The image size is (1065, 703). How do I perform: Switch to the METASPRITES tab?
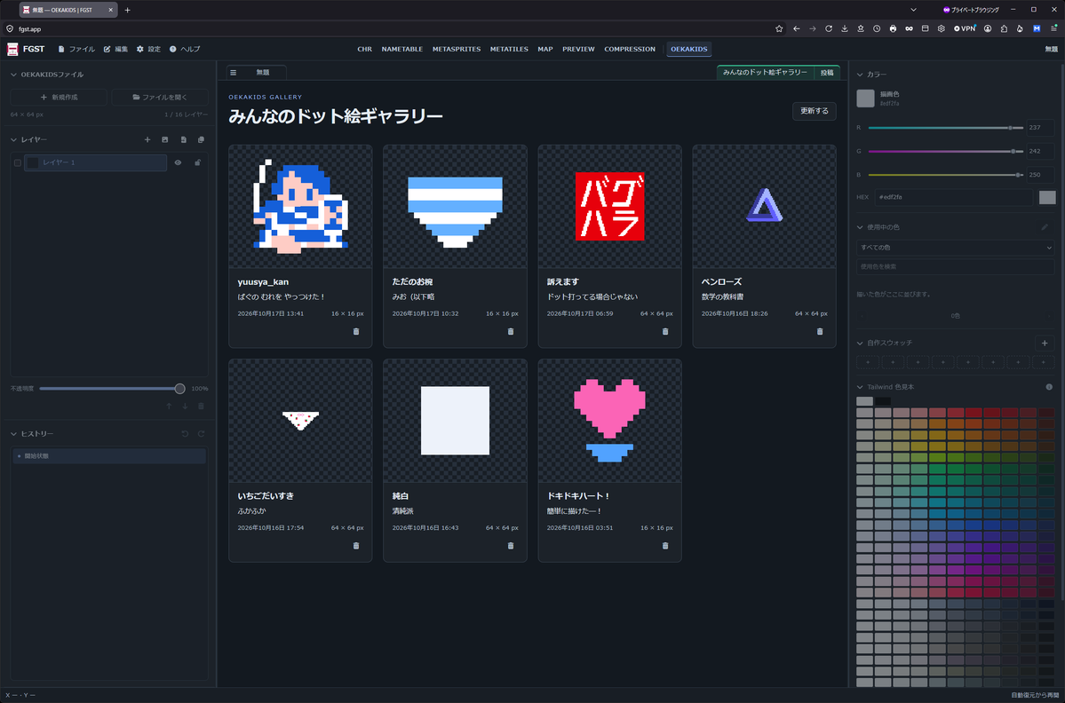457,49
